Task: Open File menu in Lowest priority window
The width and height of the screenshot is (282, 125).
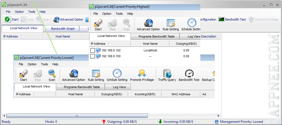Action: pos(21,64)
